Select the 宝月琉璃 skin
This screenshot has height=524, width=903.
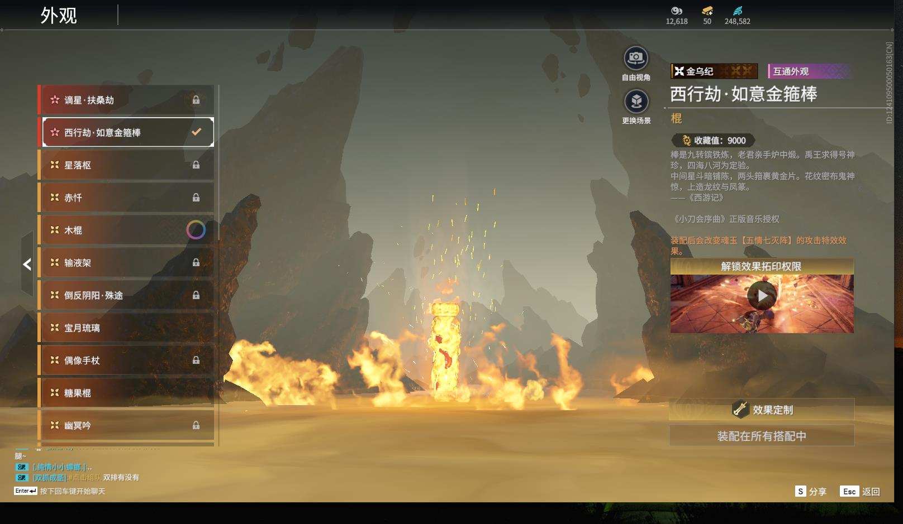126,328
